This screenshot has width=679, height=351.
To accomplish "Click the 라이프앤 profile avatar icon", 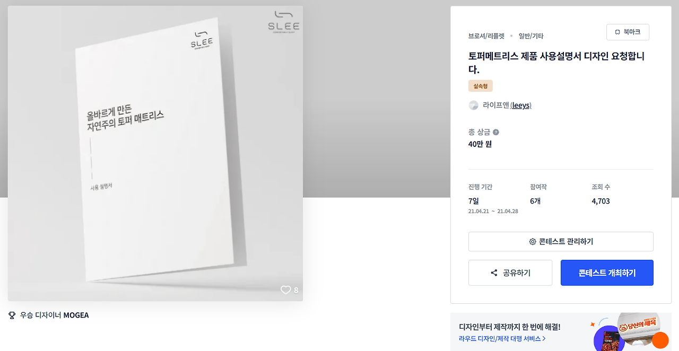I will point(474,105).
